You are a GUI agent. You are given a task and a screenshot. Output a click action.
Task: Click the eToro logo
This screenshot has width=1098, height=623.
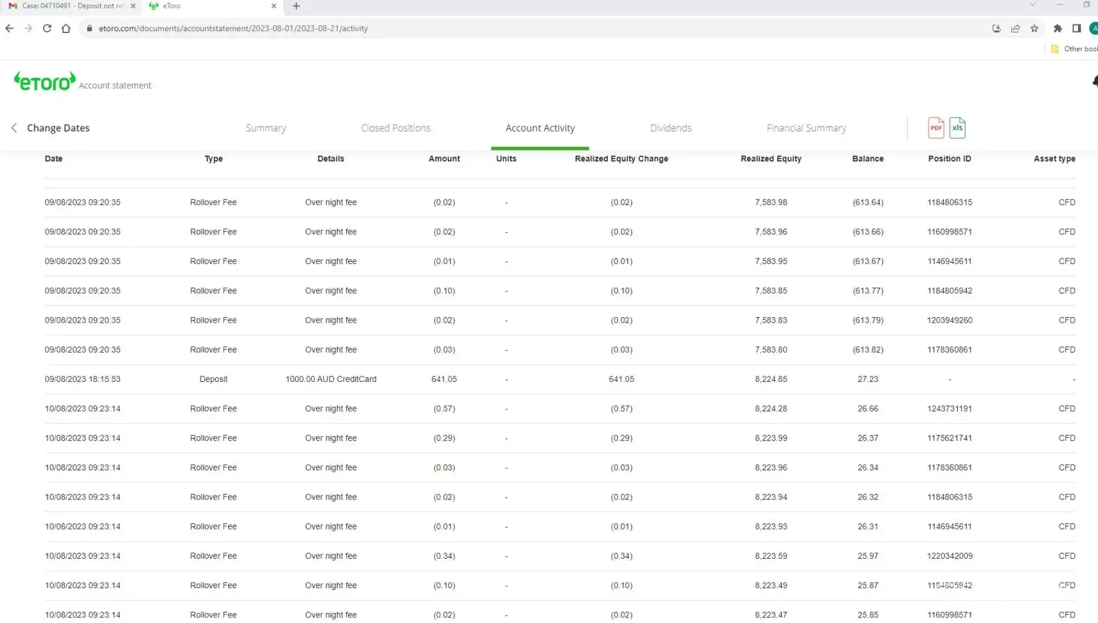(x=45, y=82)
